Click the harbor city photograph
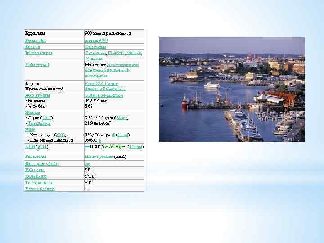Screen dimensions: 324x243 coord(232,90)
